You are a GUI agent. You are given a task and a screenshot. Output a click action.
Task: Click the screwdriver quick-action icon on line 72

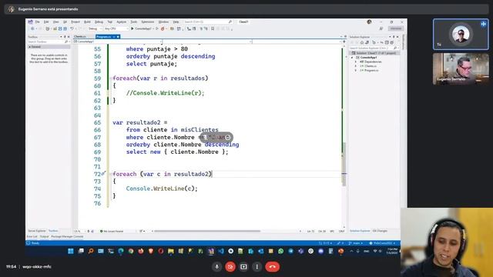[x=103, y=174]
